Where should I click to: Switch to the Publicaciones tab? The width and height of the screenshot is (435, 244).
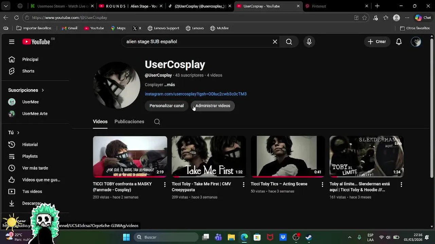click(x=129, y=122)
